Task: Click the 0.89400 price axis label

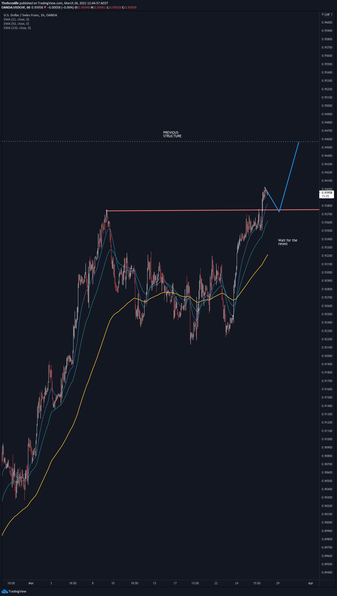Action: [327, 572]
